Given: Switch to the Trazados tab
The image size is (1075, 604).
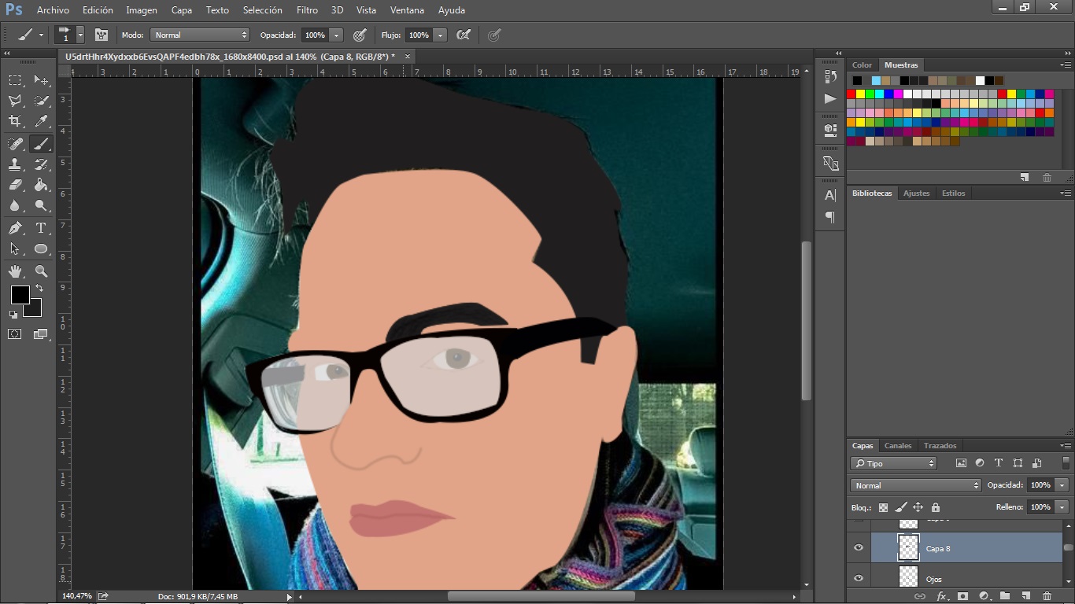Looking at the screenshot, I should tap(940, 445).
